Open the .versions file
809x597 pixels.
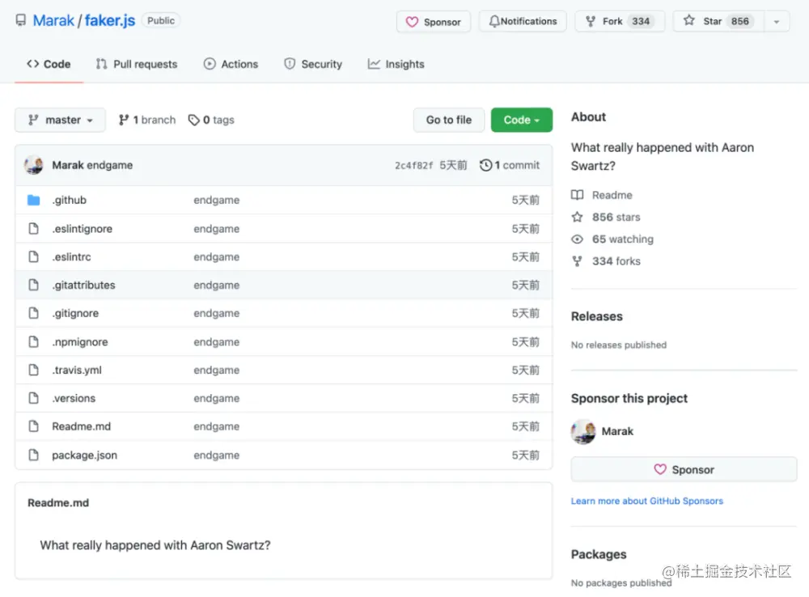(74, 398)
